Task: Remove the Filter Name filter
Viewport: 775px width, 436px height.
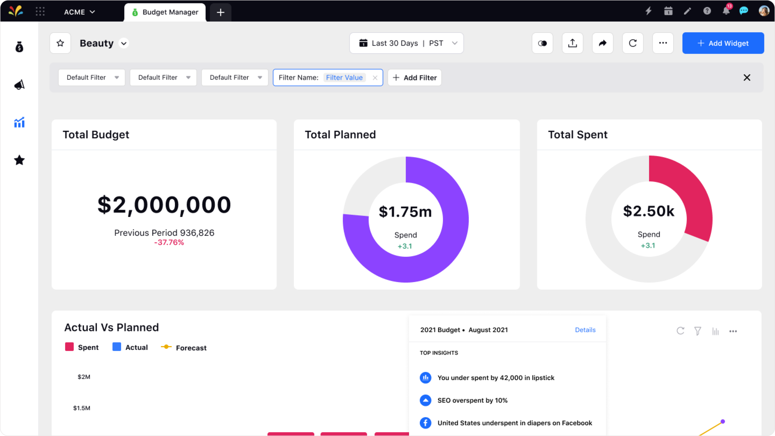Action: tap(375, 78)
